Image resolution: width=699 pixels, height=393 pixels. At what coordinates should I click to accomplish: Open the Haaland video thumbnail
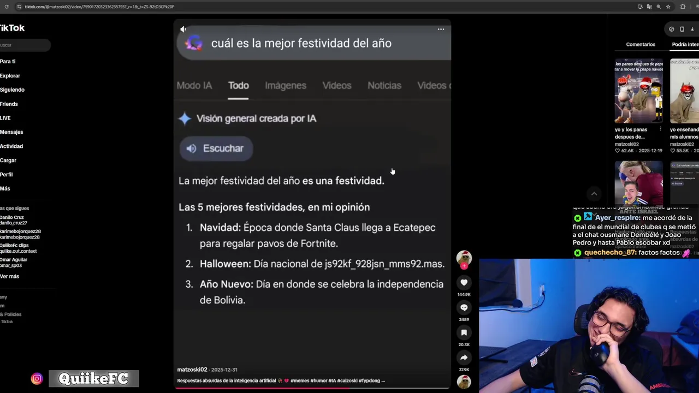(639, 183)
